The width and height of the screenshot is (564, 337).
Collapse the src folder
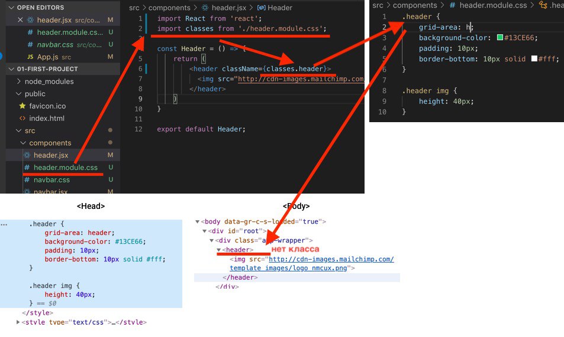(x=19, y=130)
